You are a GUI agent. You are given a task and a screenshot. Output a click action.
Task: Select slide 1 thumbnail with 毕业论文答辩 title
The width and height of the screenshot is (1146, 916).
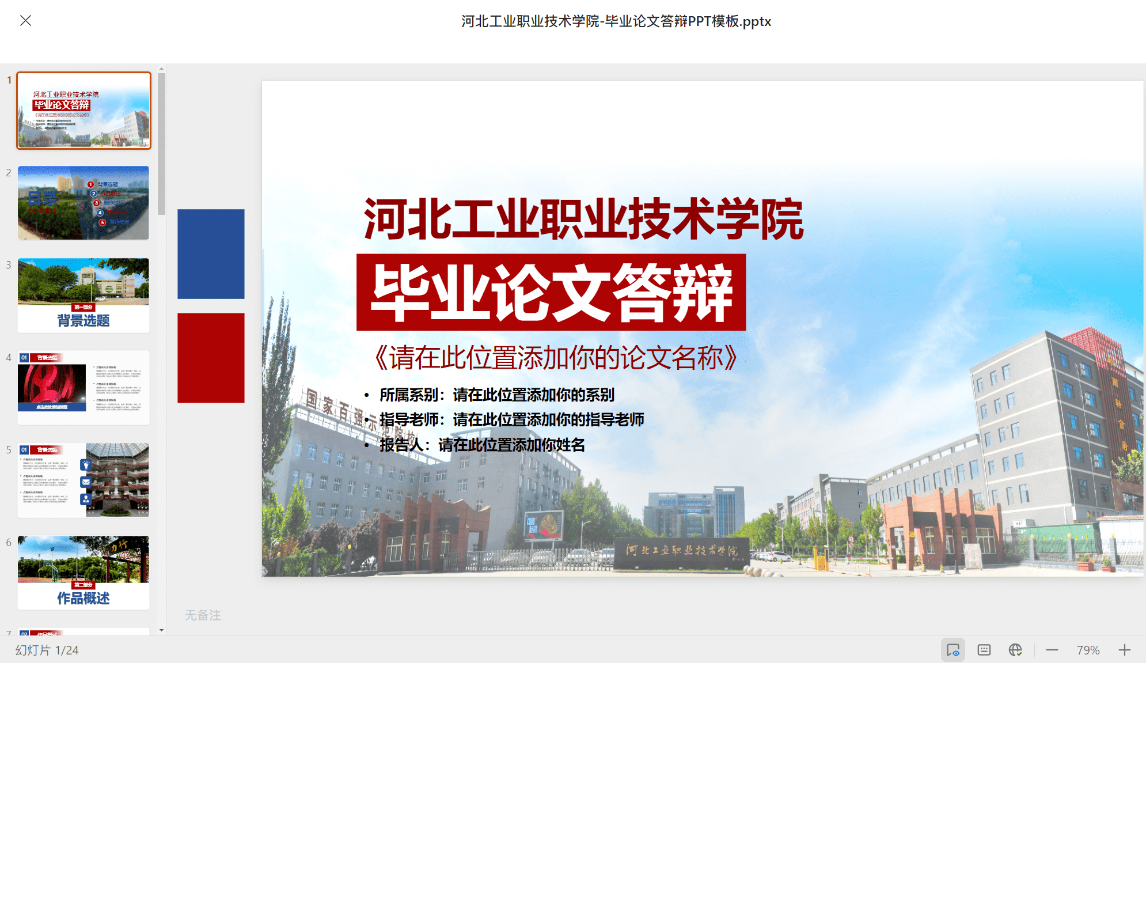84,110
